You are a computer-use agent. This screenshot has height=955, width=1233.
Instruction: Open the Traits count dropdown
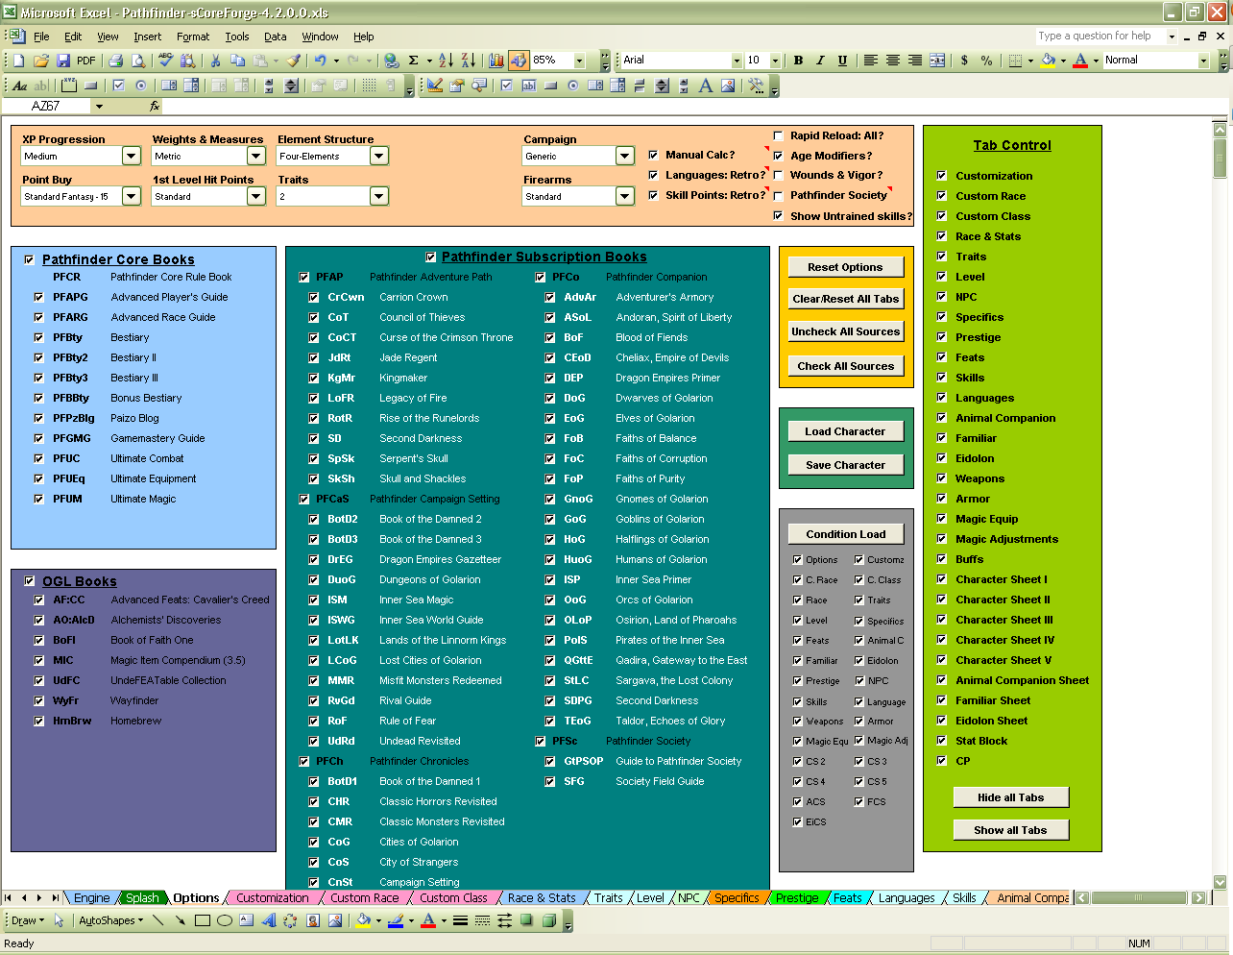[x=379, y=196]
